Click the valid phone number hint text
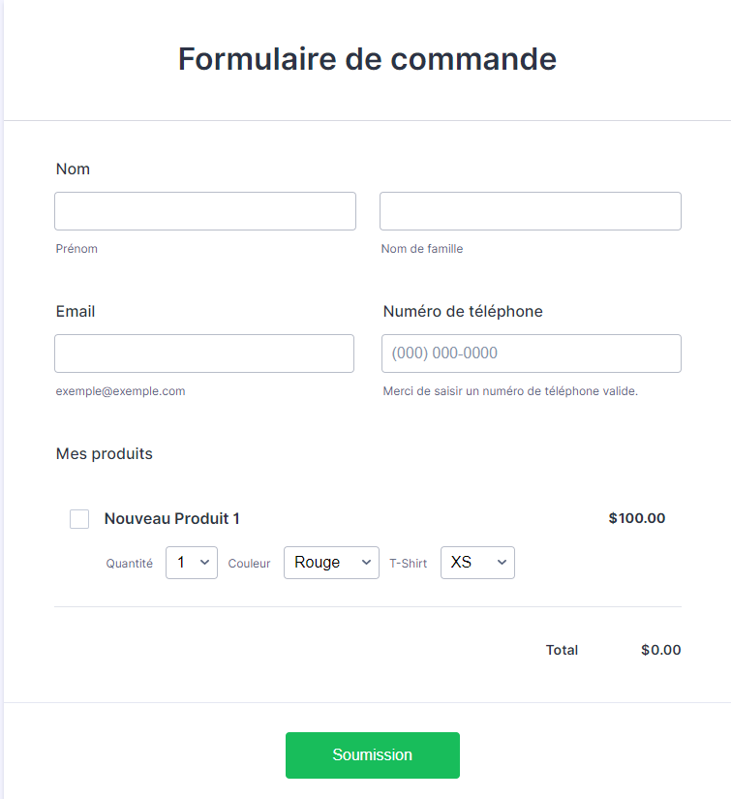Screen dimensions: 731x799 pos(510,391)
